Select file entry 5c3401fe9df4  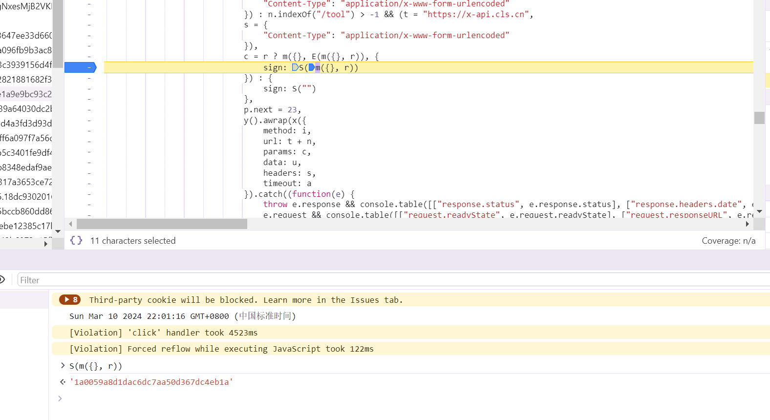click(x=26, y=152)
